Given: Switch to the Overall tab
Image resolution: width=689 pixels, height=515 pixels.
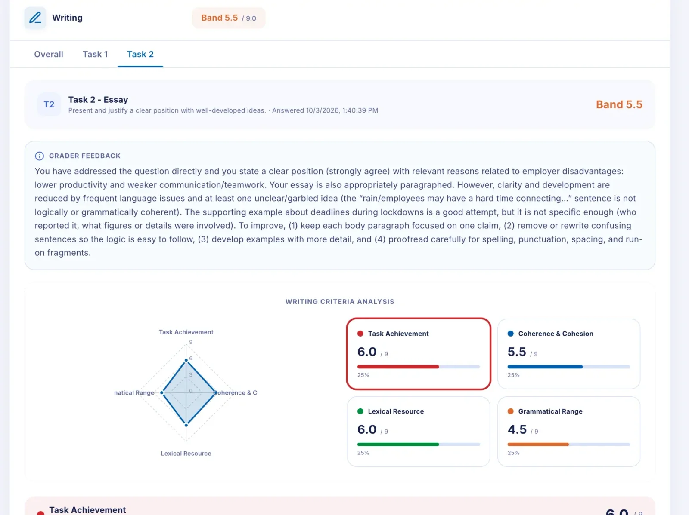Looking at the screenshot, I should pos(49,54).
